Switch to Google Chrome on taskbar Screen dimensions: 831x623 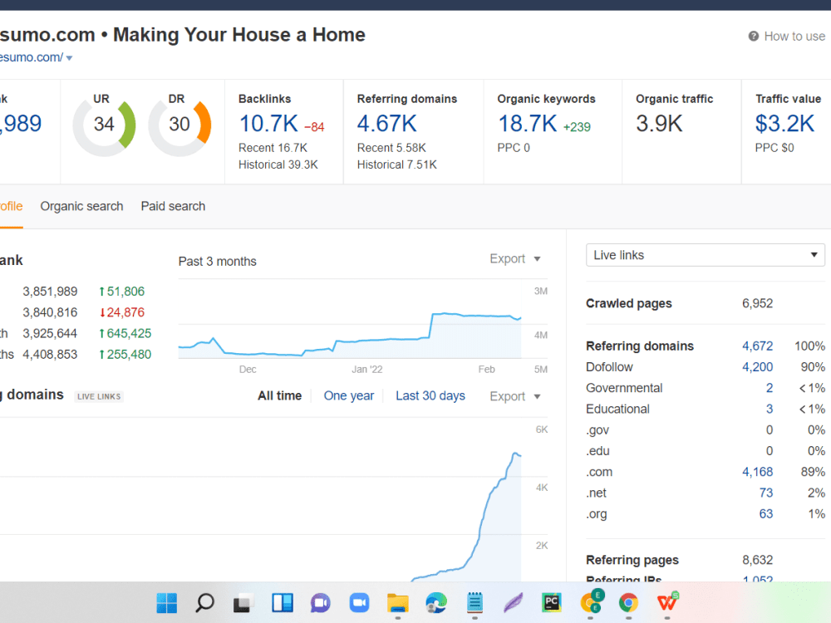point(628,603)
